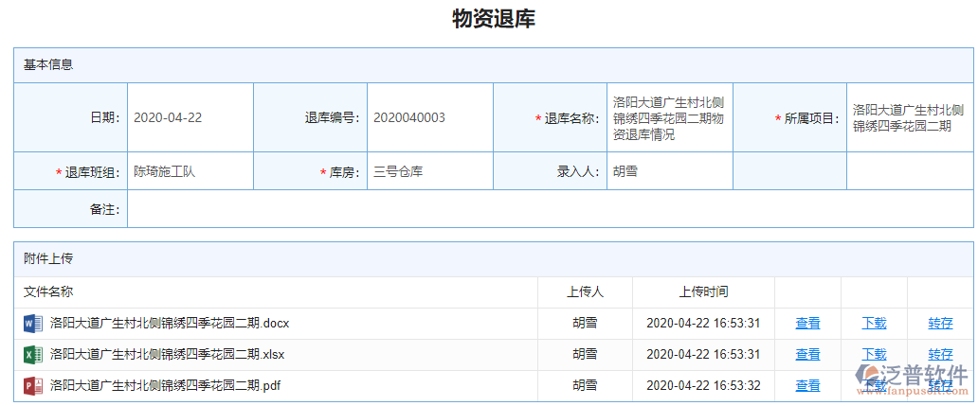Screen dimensions: 978x406
Task: Click the Word icon of the docx file
Action: tap(32, 324)
